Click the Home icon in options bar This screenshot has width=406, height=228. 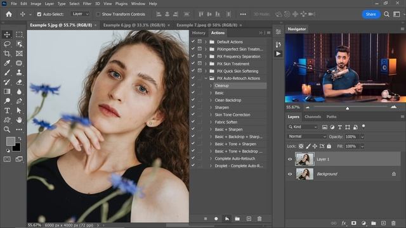(9, 14)
